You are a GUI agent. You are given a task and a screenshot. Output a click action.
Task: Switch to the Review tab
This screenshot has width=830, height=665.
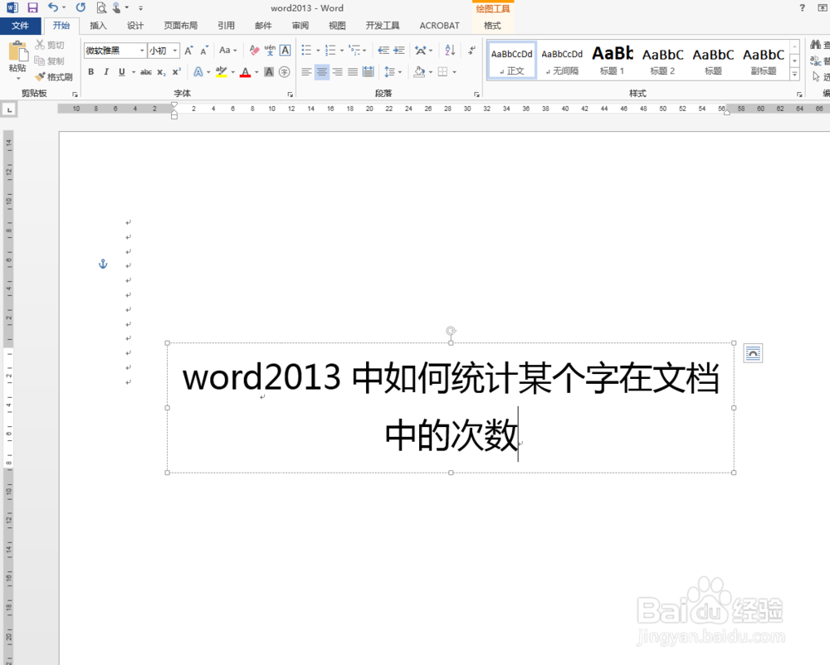pos(300,26)
